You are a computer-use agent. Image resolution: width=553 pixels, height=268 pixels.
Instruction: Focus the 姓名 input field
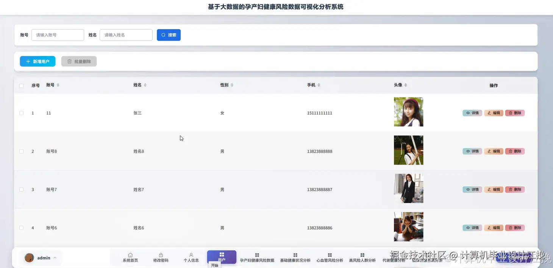tap(126, 35)
